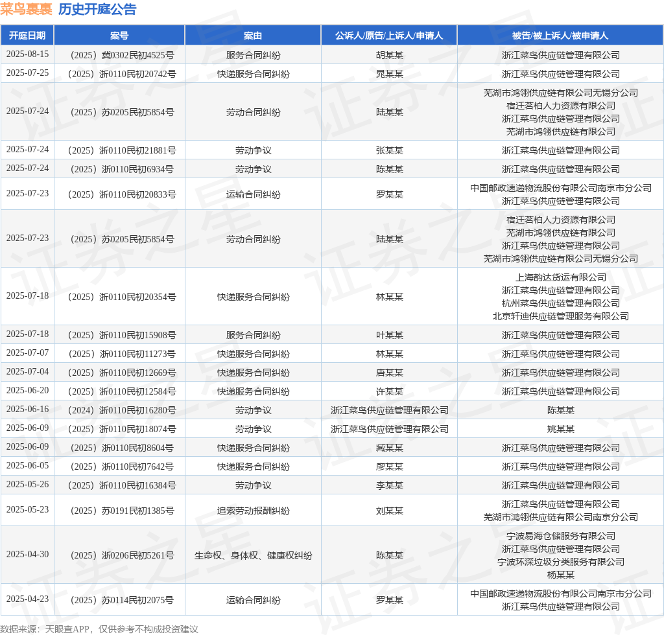Select date cell 2025-08-15

coord(27,54)
